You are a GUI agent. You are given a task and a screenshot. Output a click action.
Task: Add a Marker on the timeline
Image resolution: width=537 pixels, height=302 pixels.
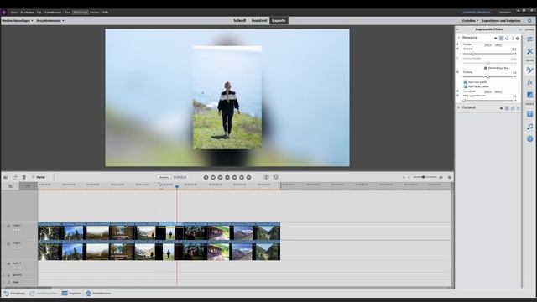[x=39, y=177]
